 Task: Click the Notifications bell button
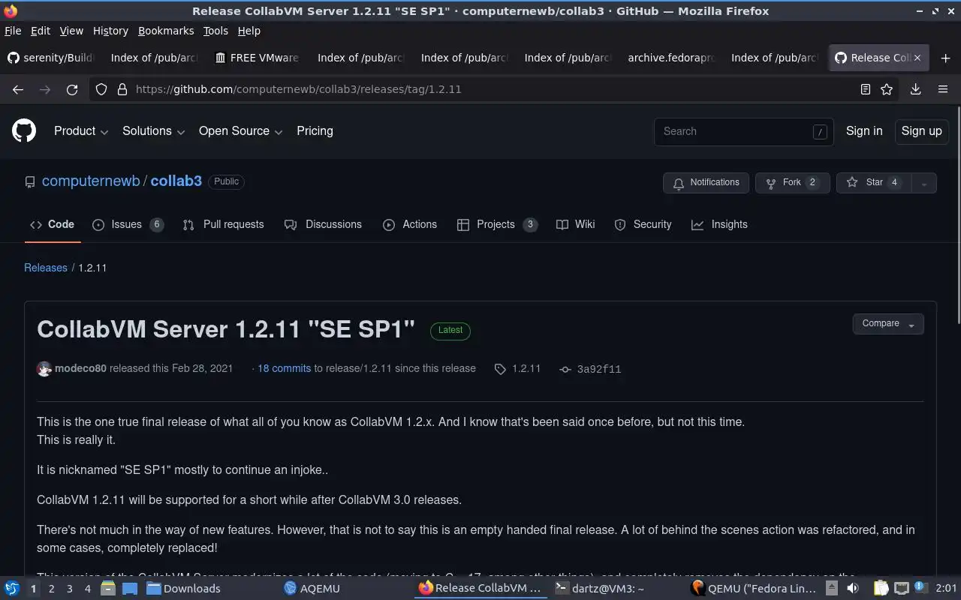tap(706, 183)
